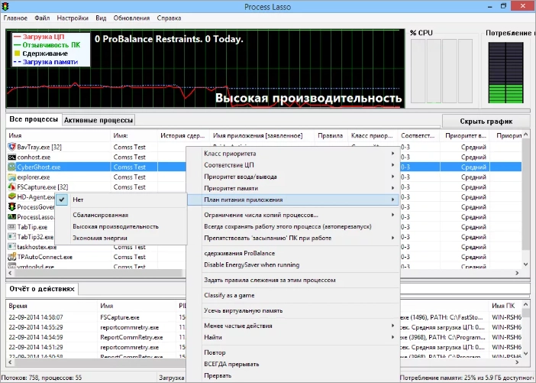536x383 pixels.
Task: Click the log entry '22-09-2014 14:58:07'
Action: point(36,317)
